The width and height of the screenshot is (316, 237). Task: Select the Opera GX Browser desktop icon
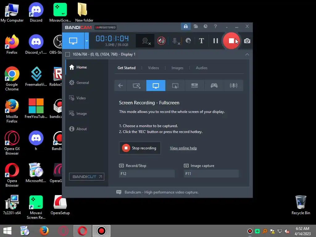coord(12,143)
